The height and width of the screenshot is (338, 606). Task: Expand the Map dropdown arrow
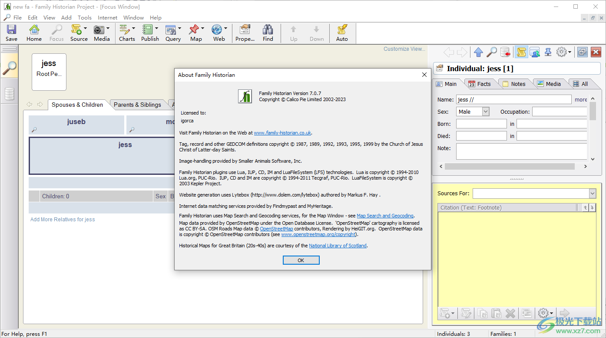click(202, 29)
